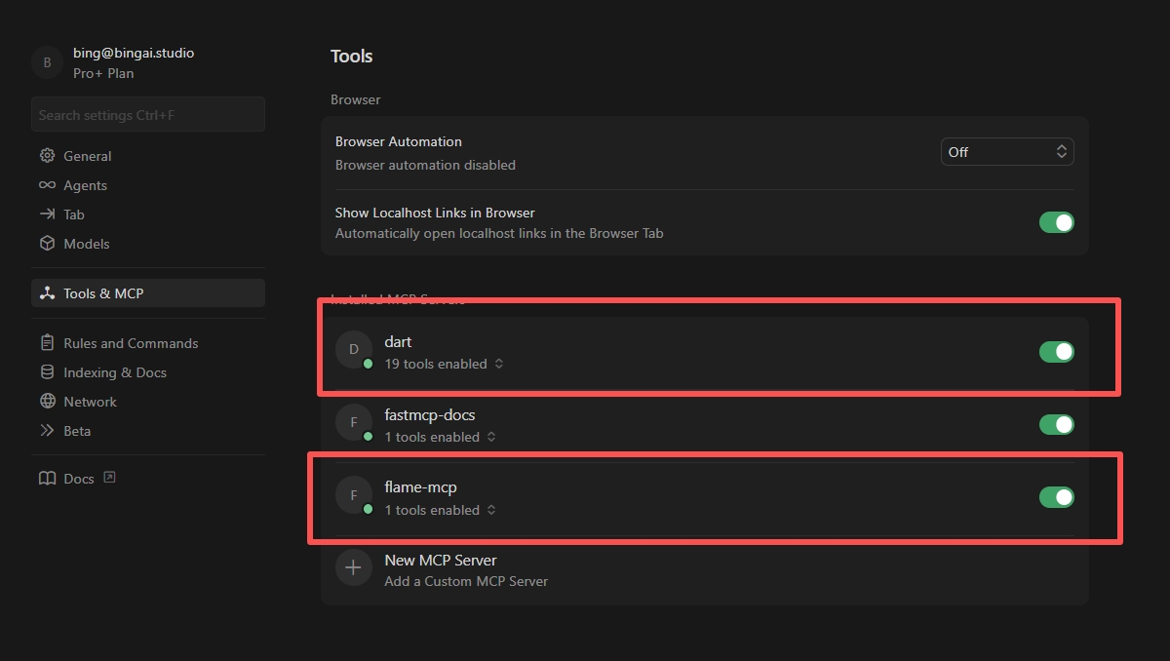The width and height of the screenshot is (1170, 661).
Task: Open the Models section via cube icon
Action: [x=47, y=244]
